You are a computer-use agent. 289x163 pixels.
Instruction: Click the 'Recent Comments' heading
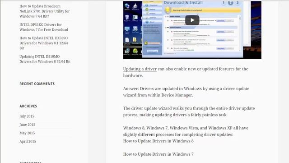37,84
